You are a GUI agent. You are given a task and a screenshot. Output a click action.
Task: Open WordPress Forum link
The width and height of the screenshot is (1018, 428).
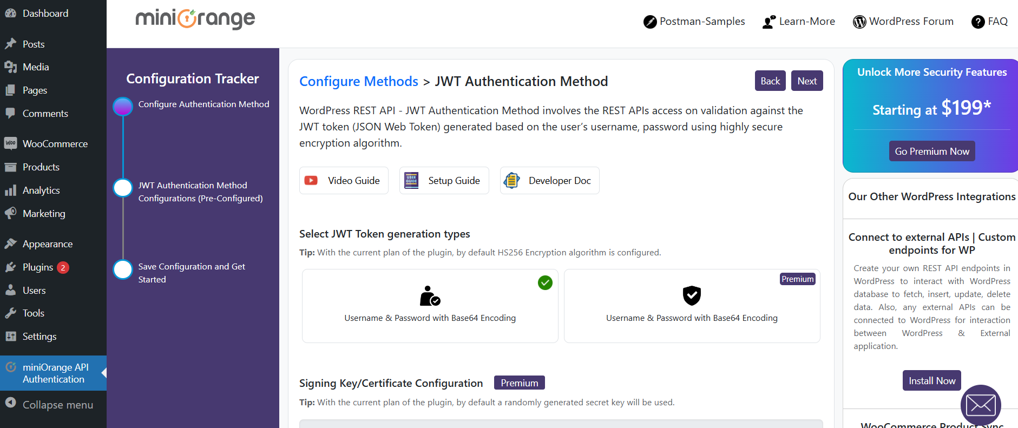903,22
